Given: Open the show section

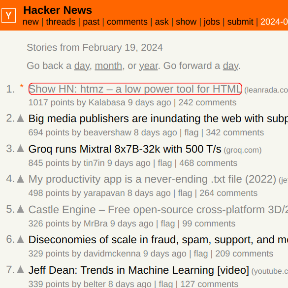Looking at the screenshot, I should (x=186, y=22).
